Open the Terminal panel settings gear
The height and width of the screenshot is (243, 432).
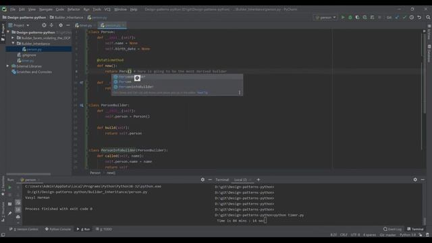click(415, 180)
